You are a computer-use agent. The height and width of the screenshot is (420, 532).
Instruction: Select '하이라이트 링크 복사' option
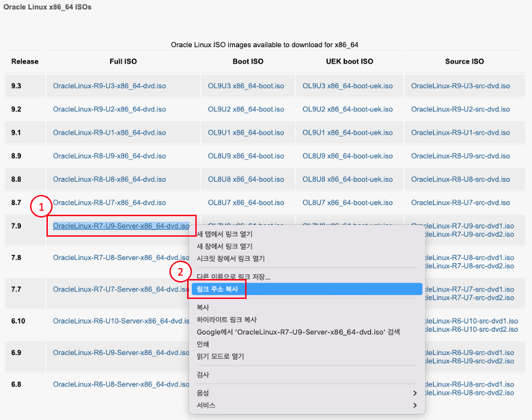(227, 319)
